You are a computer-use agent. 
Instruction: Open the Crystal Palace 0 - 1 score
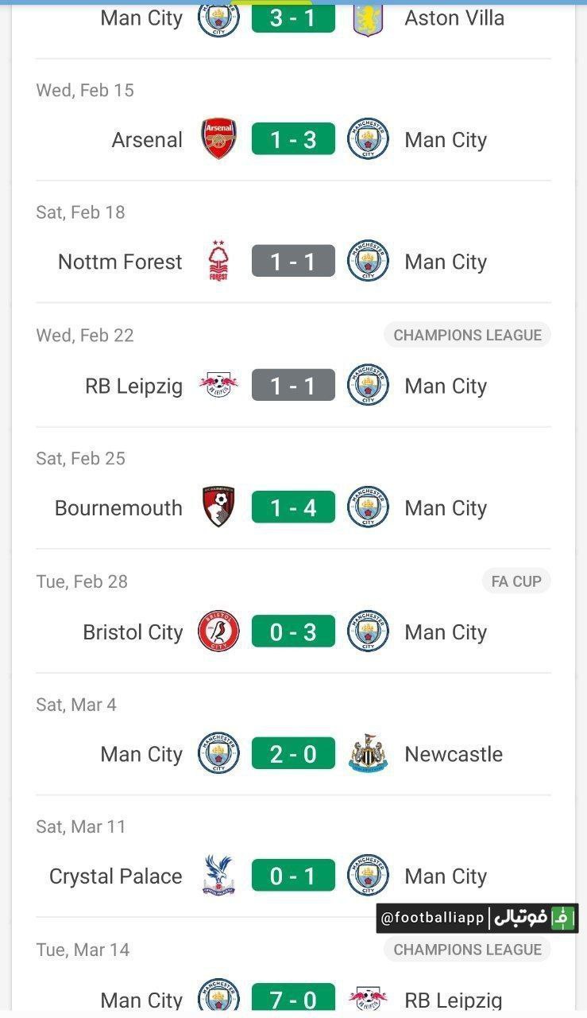point(293,876)
